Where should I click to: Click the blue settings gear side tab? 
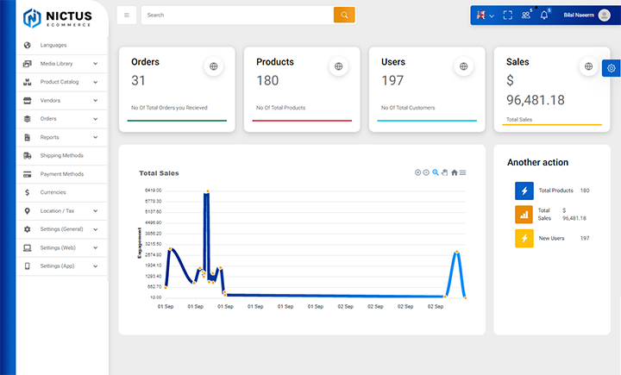pos(612,68)
